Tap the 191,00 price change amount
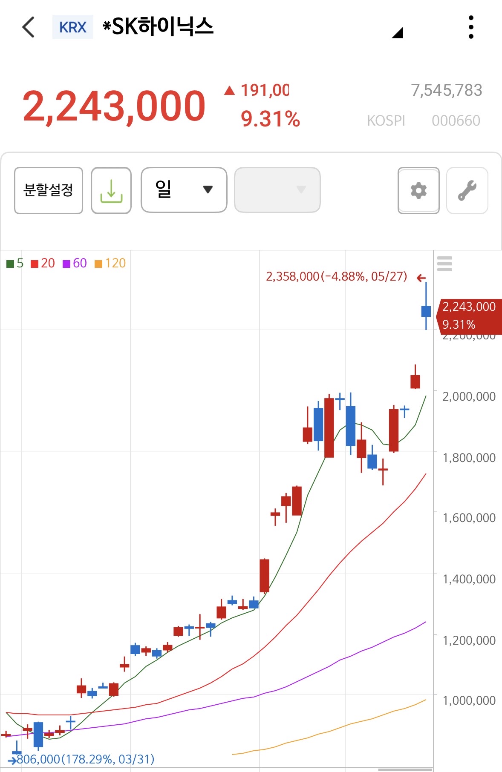The width and height of the screenshot is (502, 772). click(x=264, y=90)
